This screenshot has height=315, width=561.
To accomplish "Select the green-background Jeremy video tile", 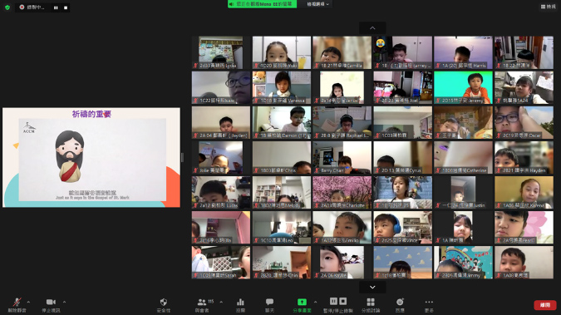I will (x=463, y=88).
